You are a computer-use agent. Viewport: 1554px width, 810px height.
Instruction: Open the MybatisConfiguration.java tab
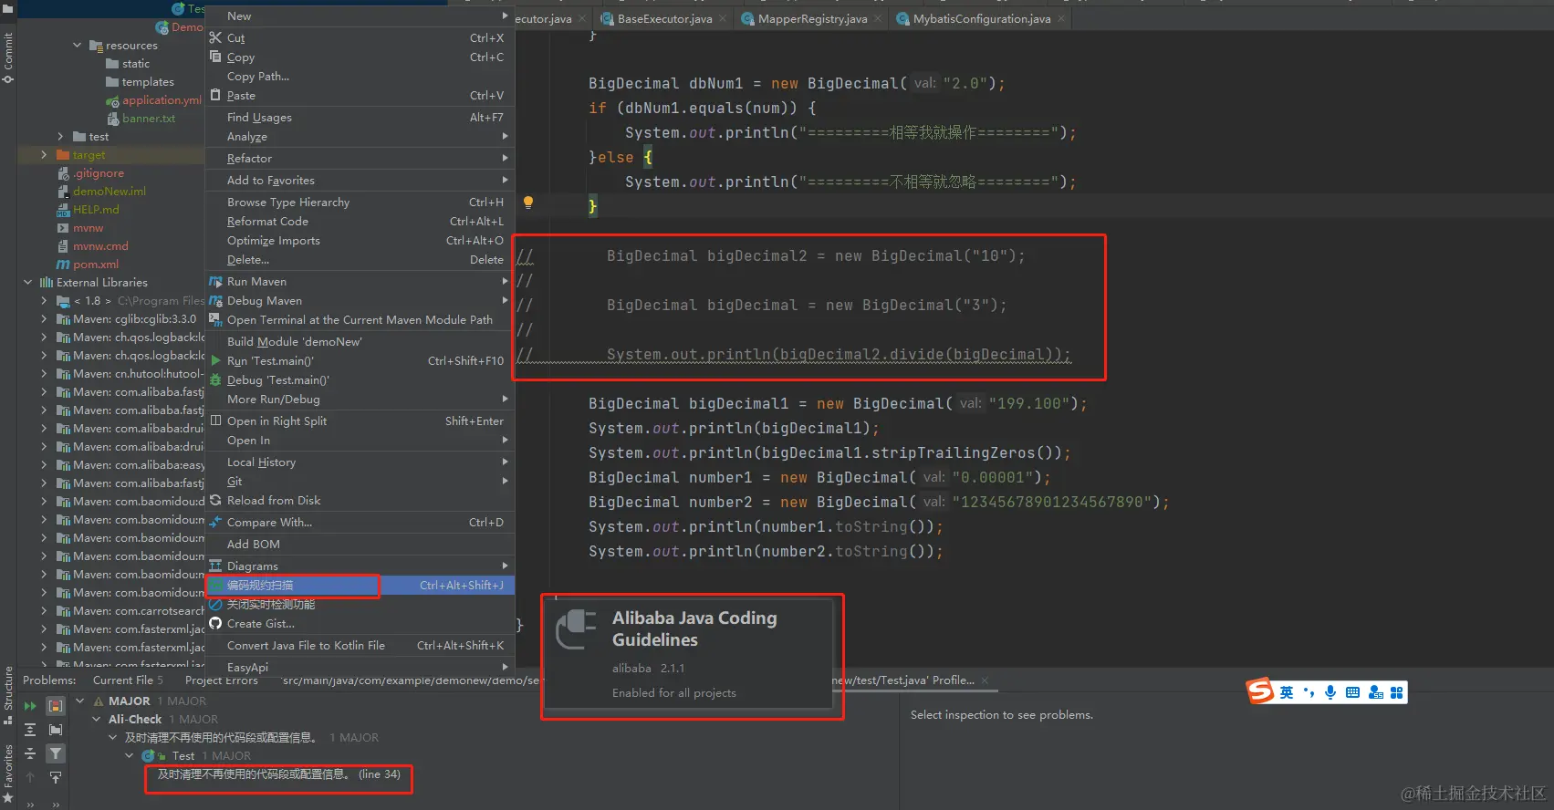[x=982, y=18]
